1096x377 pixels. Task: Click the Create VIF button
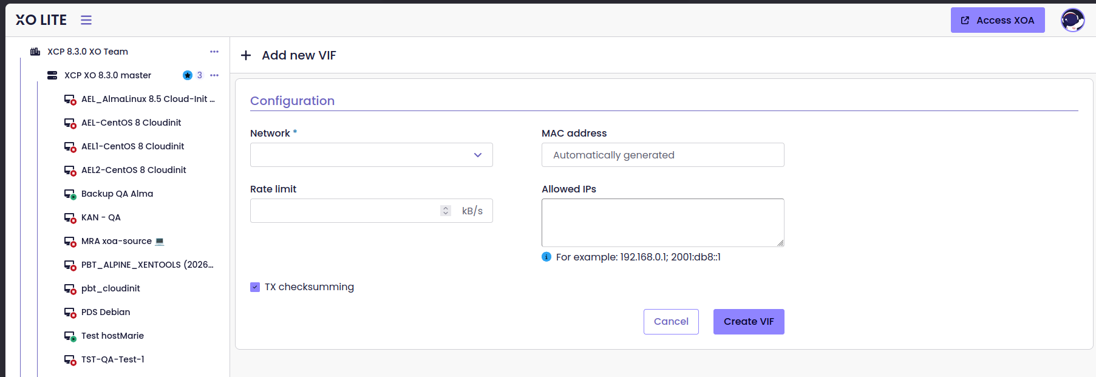coord(749,322)
